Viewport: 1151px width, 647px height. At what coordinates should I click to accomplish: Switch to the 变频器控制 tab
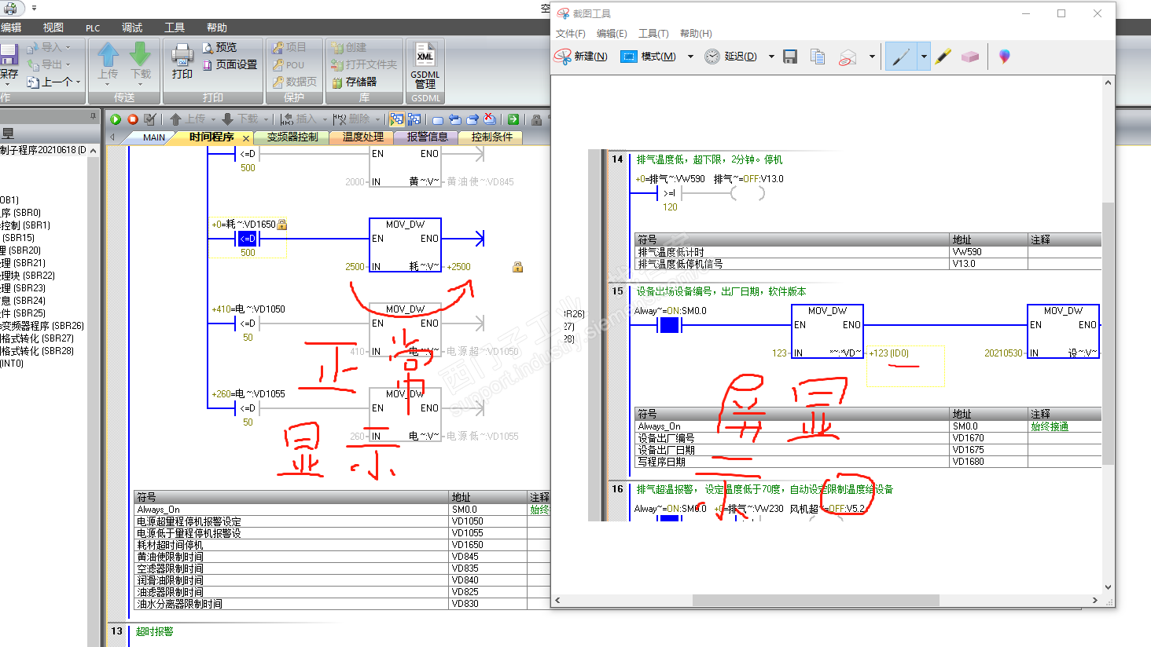292,137
